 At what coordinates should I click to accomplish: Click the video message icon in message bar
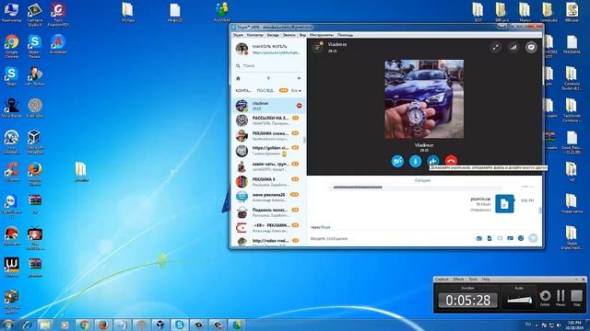(500, 238)
